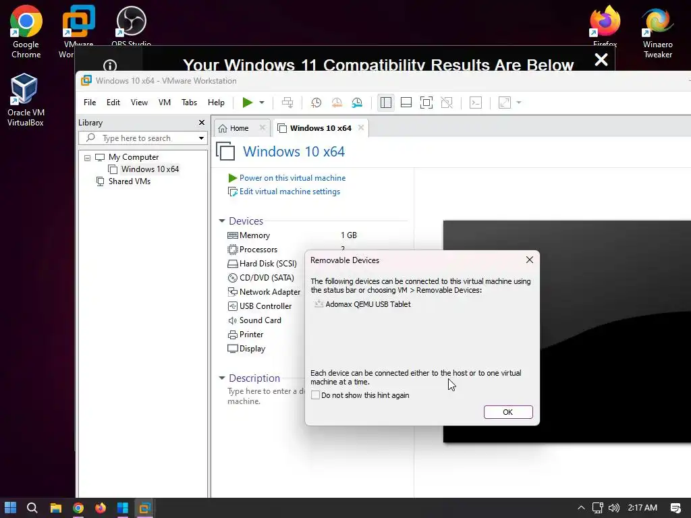Toggle the Library sidebar view icon
Image resolution: width=691 pixels, height=518 pixels.
[385, 103]
